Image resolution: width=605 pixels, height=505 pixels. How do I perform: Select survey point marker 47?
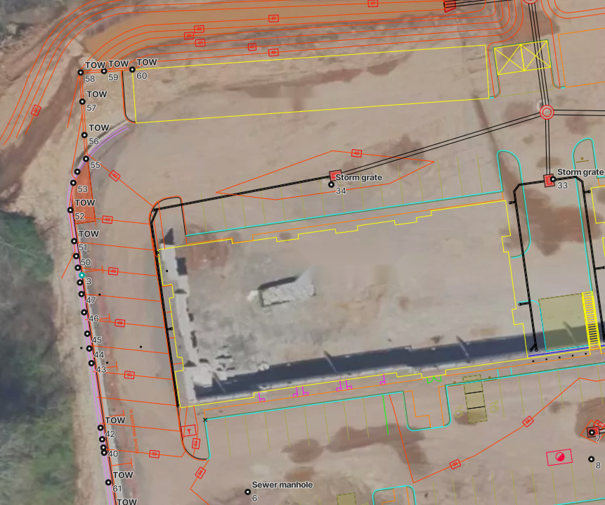(x=82, y=294)
